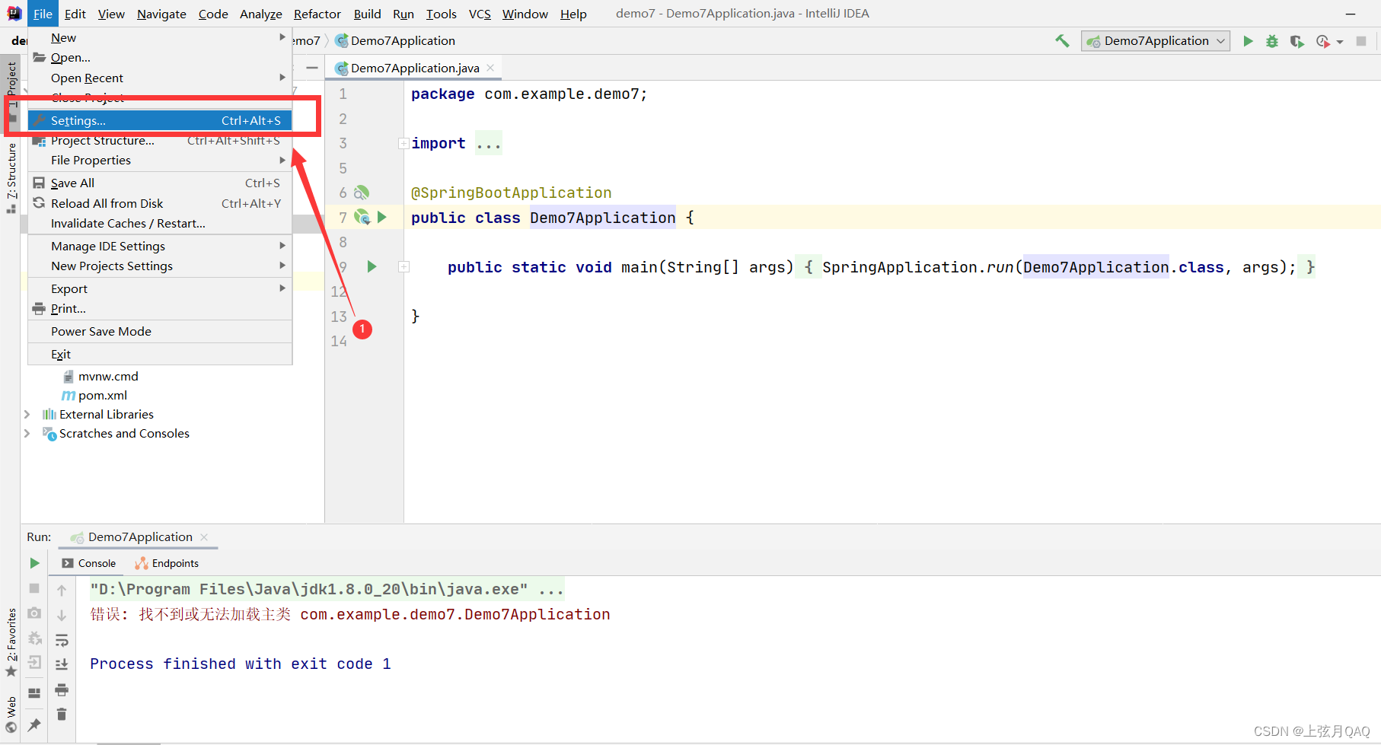Expand New Projects Settings submenu
1381x745 pixels.
[160, 266]
